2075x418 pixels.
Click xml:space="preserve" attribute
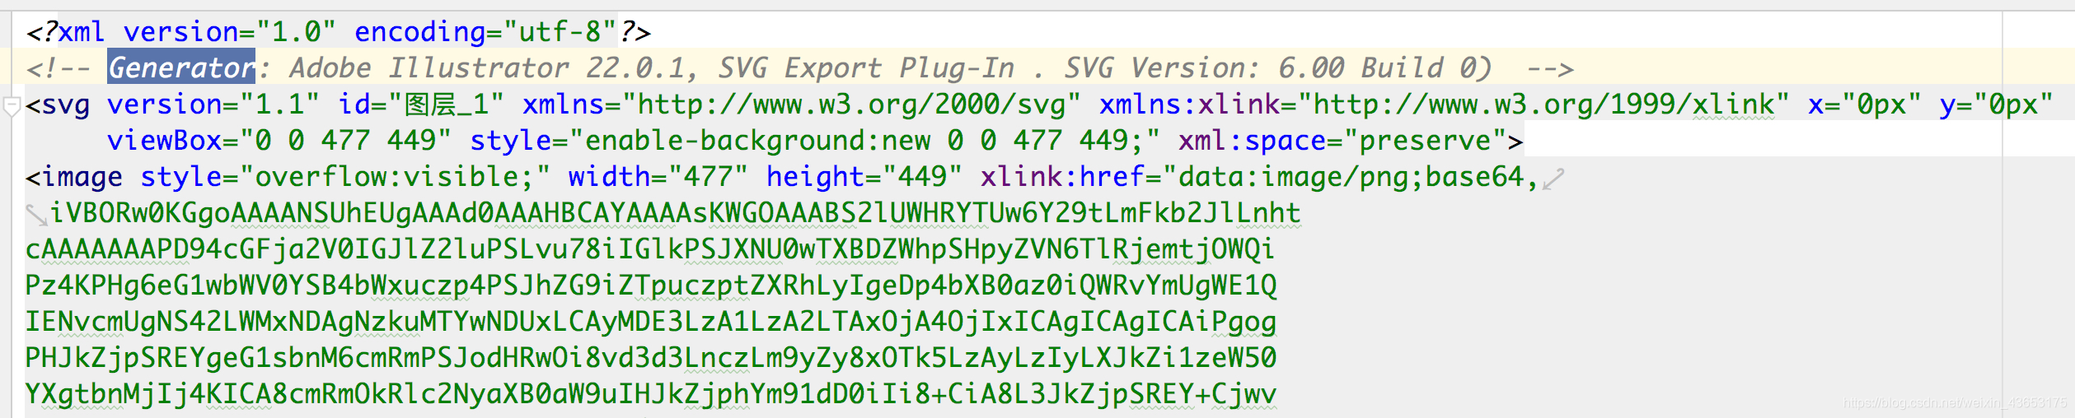coord(1343,141)
